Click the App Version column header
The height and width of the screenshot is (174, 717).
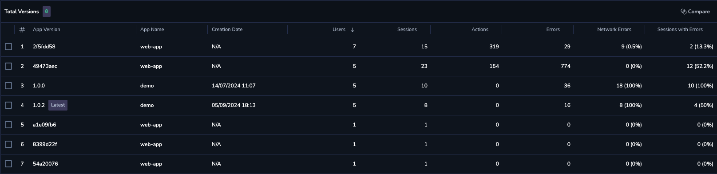click(47, 30)
